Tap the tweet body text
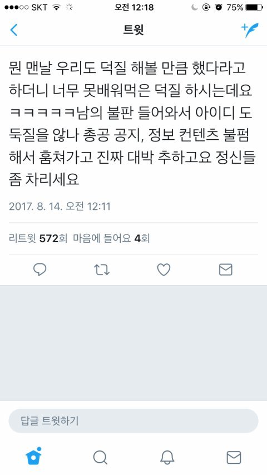The image size is (267, 475). click(132, 125)
